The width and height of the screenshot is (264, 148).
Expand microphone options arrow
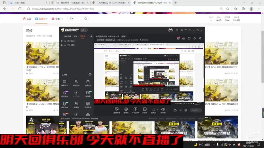157,110
